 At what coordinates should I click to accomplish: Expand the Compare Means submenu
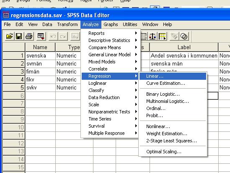[110, 47]
